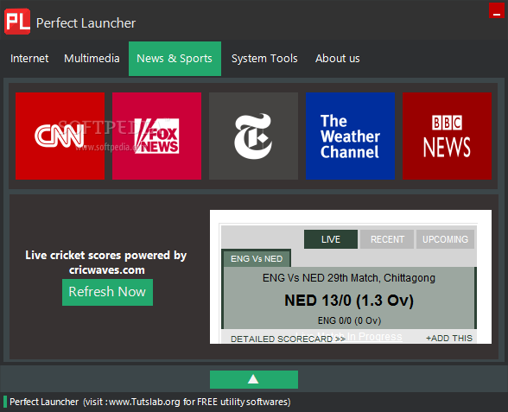Open the DETAILED SCORECARD link
Image resolution: width=508 pixels, height=412 pixels.
288,339
